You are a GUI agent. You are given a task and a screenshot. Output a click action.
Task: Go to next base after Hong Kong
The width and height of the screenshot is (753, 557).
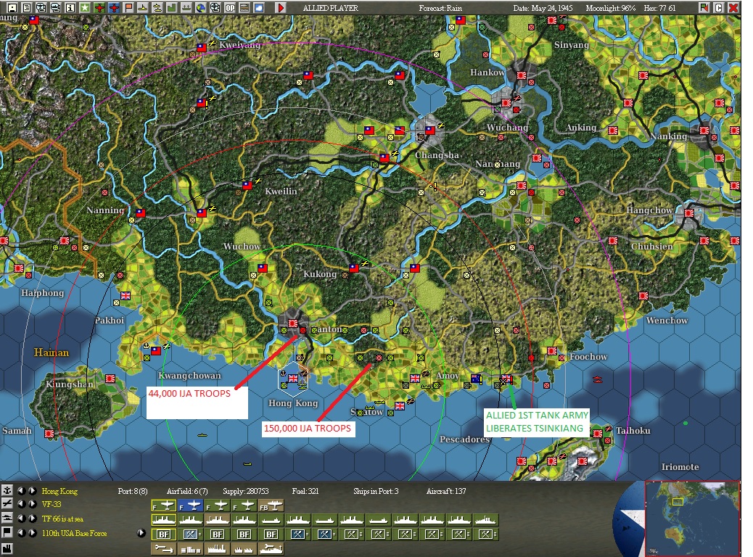(x=32, y=491)
